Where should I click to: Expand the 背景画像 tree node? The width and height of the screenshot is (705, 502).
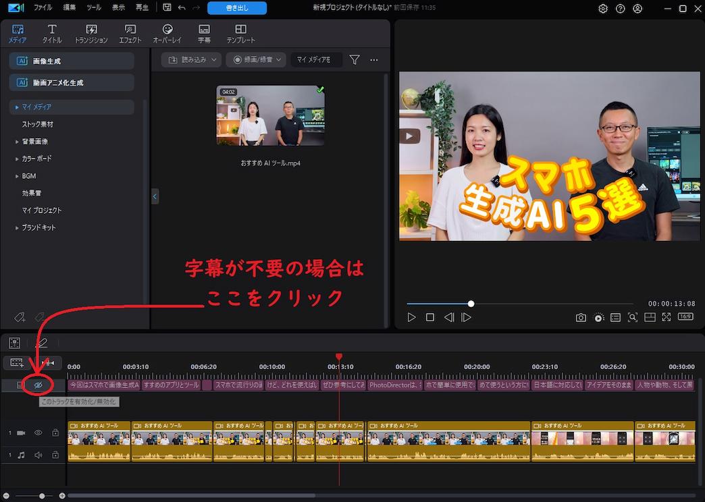tap(17, 142)
